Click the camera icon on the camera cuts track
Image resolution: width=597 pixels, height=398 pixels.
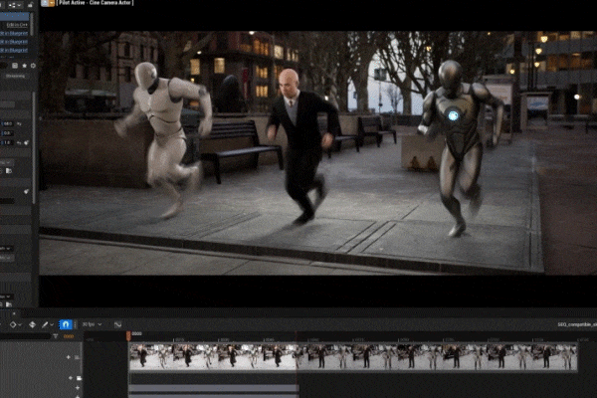[x=77, y=357]
